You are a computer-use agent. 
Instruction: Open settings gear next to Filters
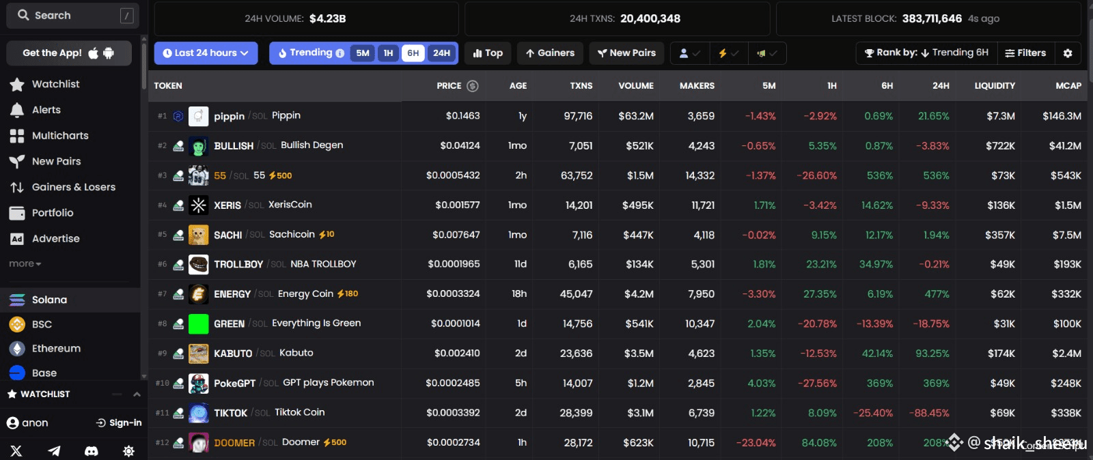click(1068, 53)
